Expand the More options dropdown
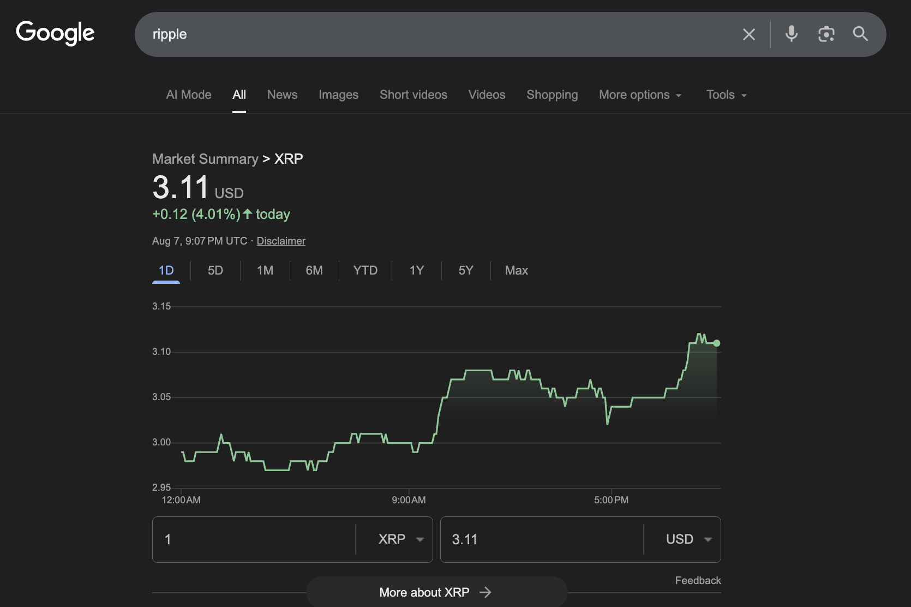911x607 pixels. [x=640, y=95]
